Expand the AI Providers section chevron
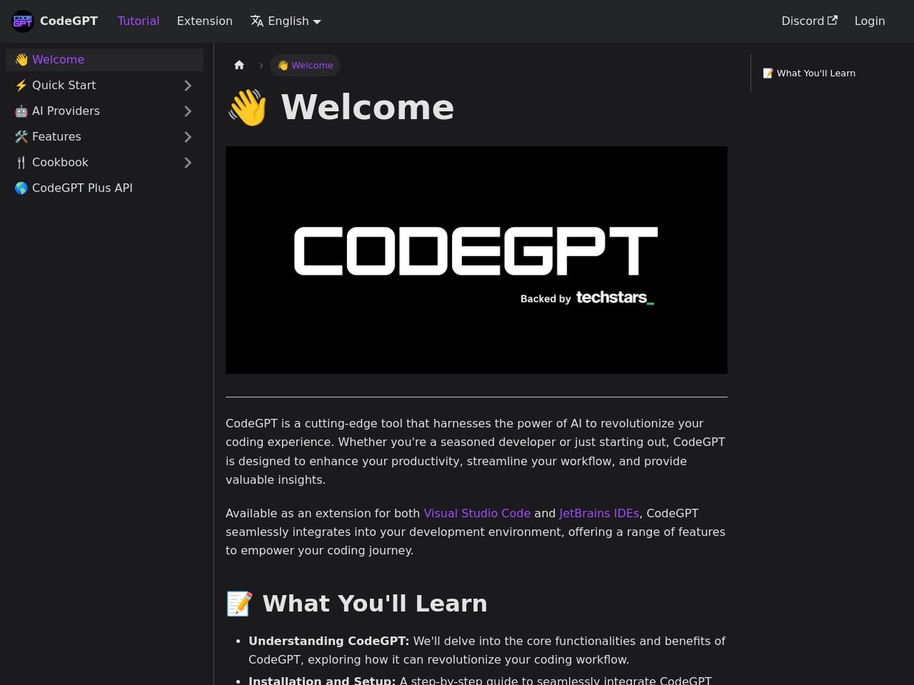 click(188, 111)
